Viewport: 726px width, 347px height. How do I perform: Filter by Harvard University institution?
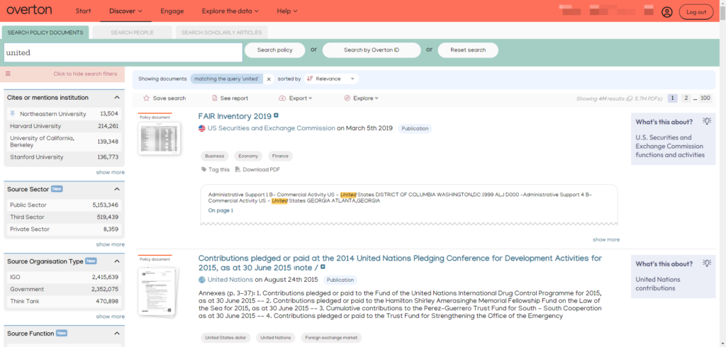coord(36,126)
